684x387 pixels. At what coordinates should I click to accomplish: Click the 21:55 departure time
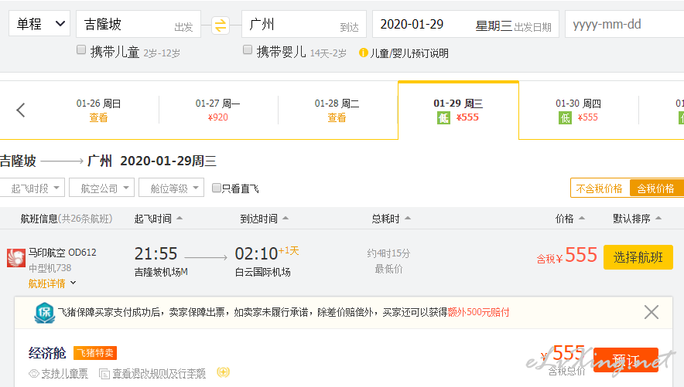(156, 254)
